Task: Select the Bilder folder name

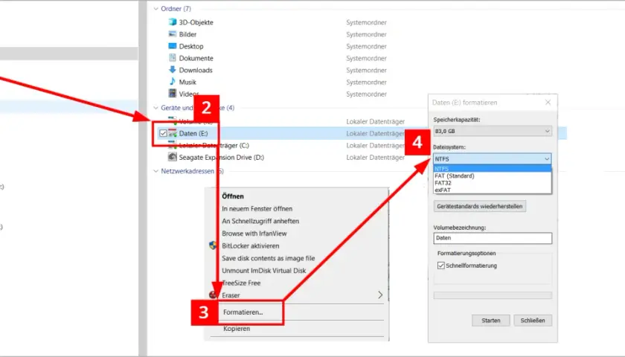Action: pyautogui.click(x=187, y=34)
